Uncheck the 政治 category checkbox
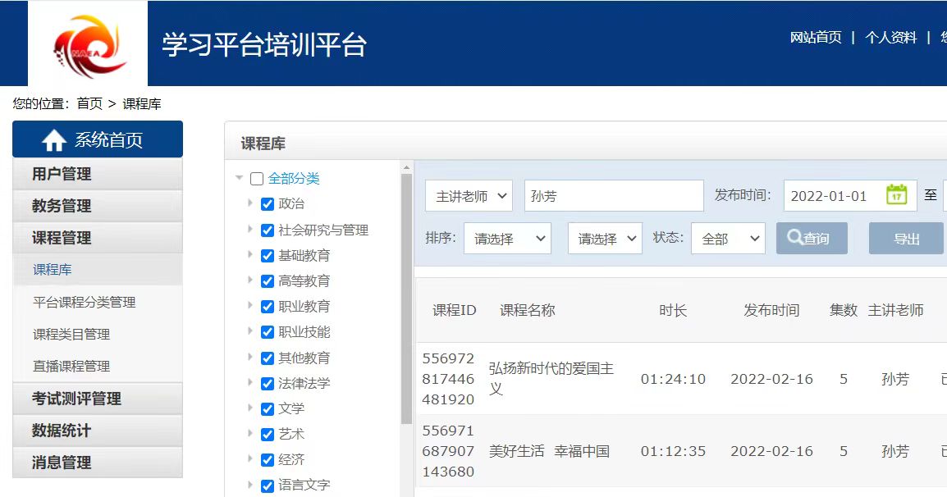947x497 pixels. coord(267,204)
